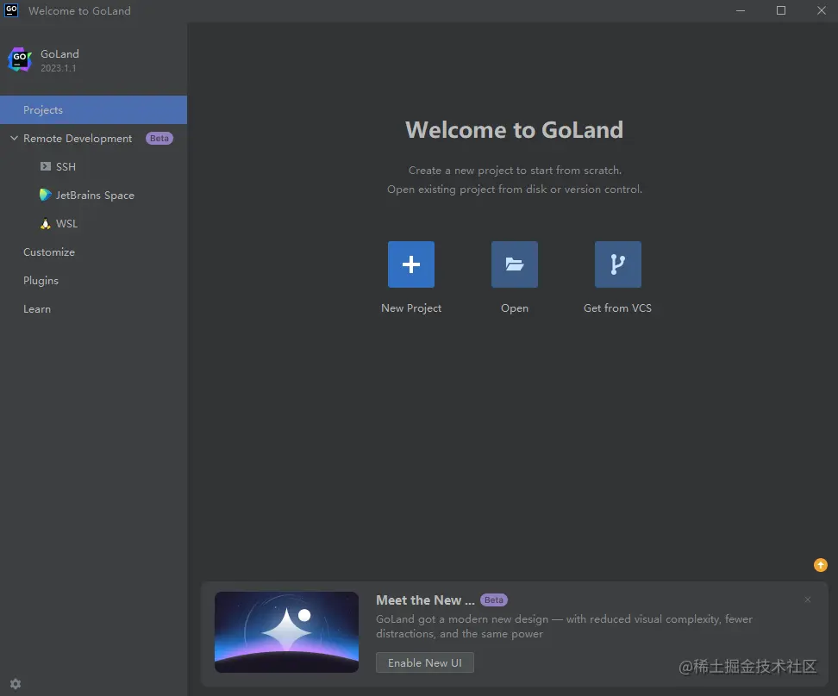Click the Beta badge beside Remote Development

tap(159, 139)
